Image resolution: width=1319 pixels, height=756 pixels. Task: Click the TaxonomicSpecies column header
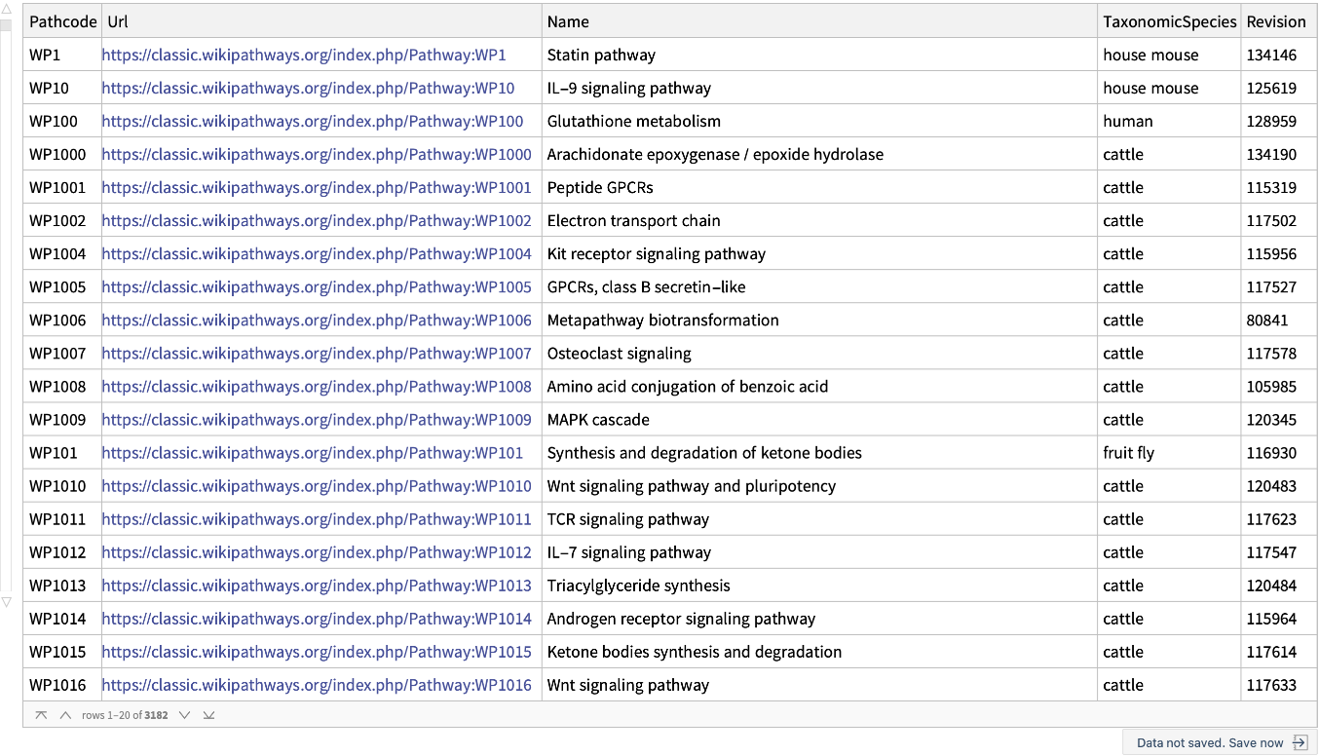coord(1169,21)
